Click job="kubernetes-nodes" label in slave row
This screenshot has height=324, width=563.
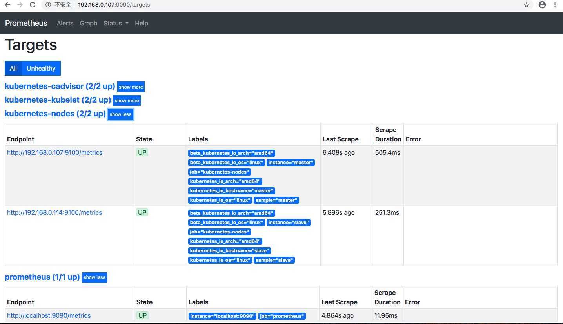(x=219, y=232)
